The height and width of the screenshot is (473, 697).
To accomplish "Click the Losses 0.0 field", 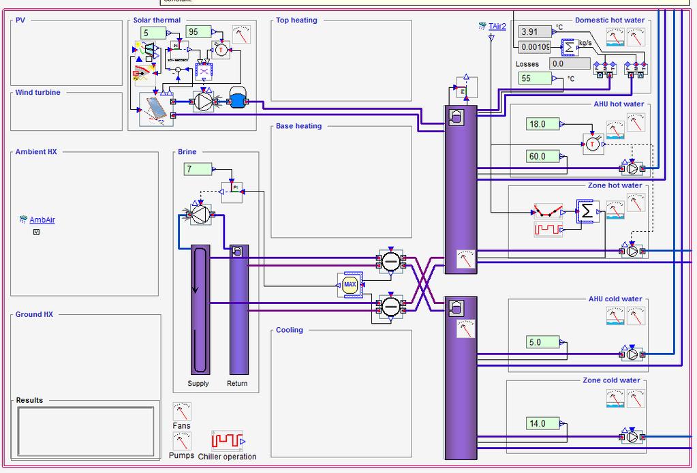I will point(570,63).
